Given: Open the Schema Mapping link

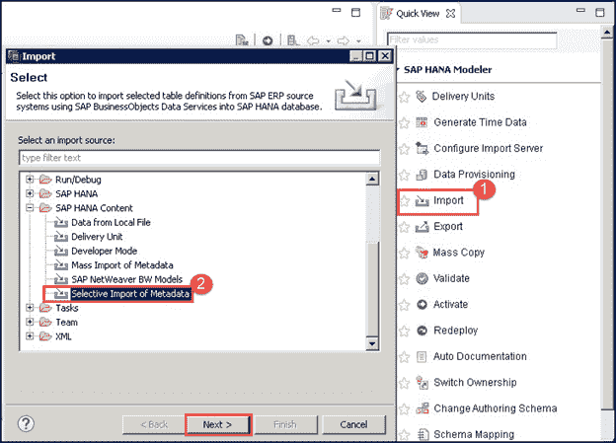Looking at the screenshot, I should pyautogui.click(x=474, y=434).
